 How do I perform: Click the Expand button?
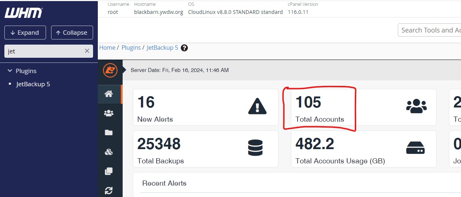pyautogui.click(x=25, y=33)
